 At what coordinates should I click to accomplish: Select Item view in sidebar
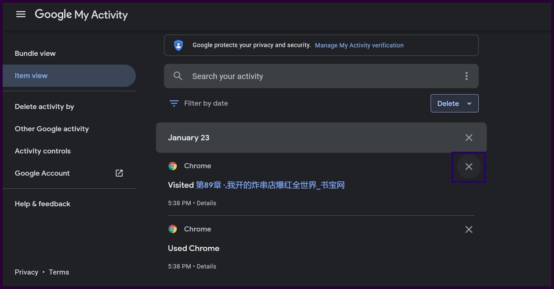tap(69, 76)
